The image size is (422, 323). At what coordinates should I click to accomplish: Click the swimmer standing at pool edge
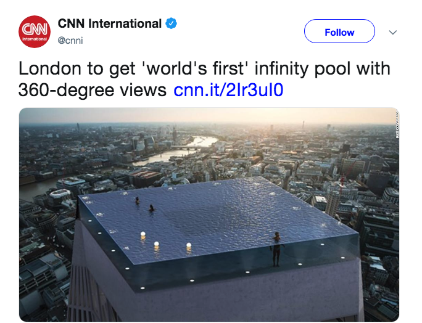tap(277, 247)
